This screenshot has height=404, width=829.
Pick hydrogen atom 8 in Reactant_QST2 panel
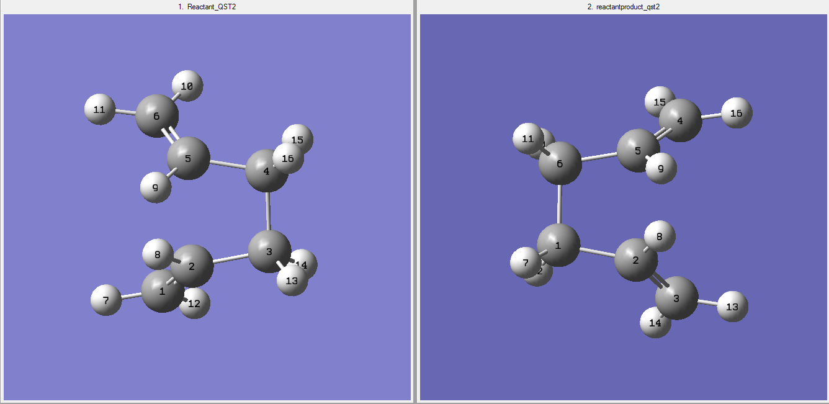(x=157, y=254)
